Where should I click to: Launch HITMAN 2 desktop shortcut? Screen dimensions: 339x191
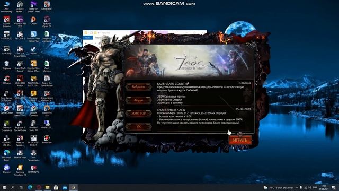33,169
